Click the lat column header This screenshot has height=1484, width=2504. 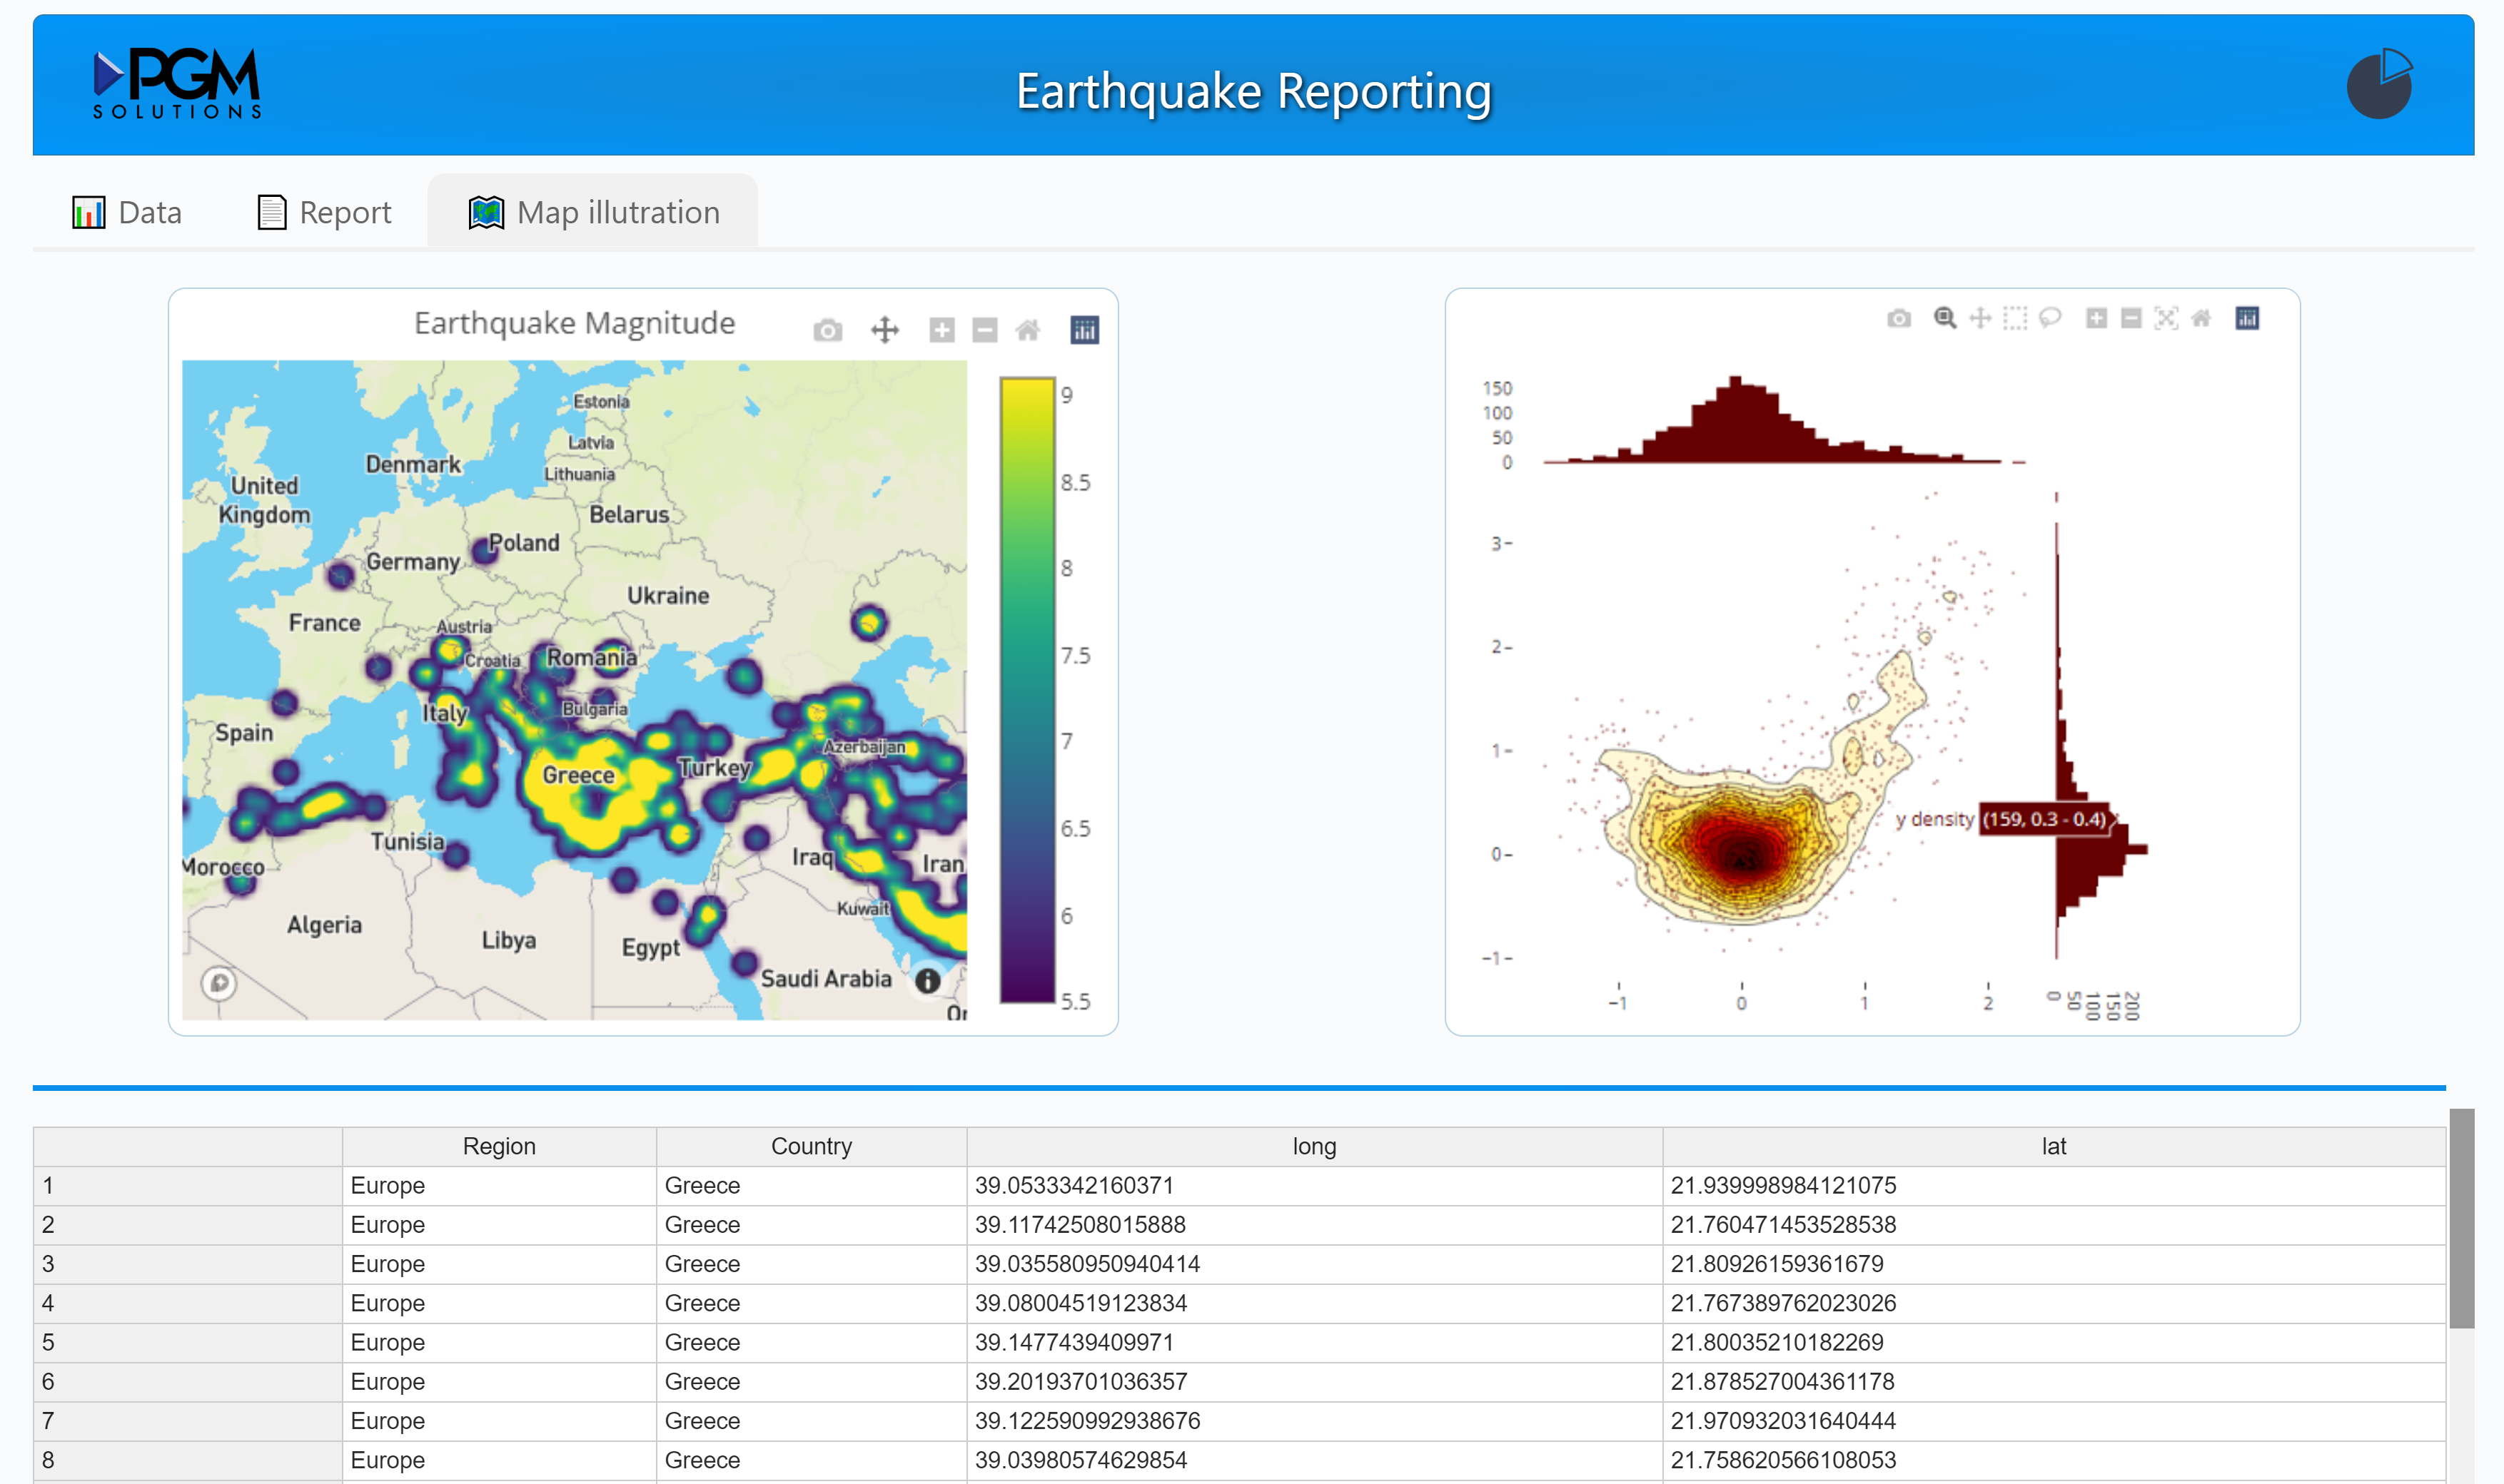tap(2053, 1146)
